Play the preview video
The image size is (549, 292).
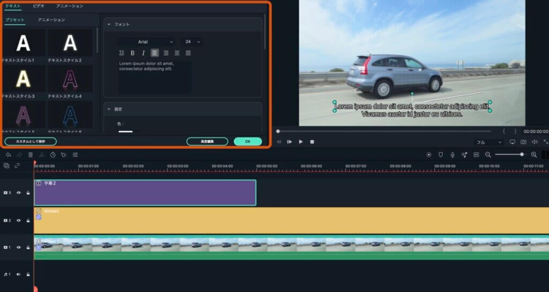tap(301, 142)
